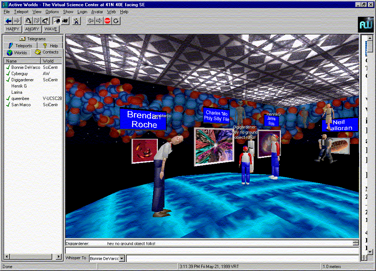Click down arrow of right panel scrollbar

(370, 252)
